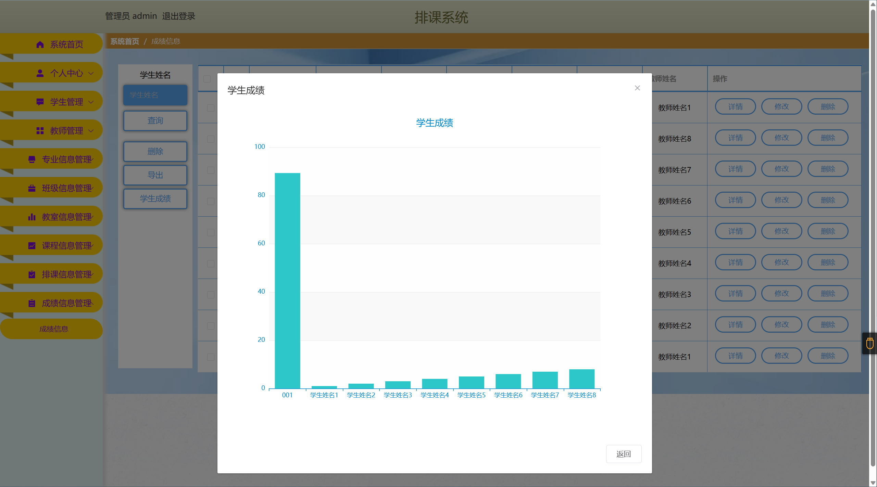Image resolution: width=877 pixels, height=487 pixels.
Task: Check the last table row checkbox
Action: pos(211,357)
